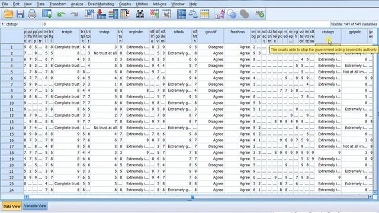
Task: Select the gptpelc column header
Action: point(355,36)
